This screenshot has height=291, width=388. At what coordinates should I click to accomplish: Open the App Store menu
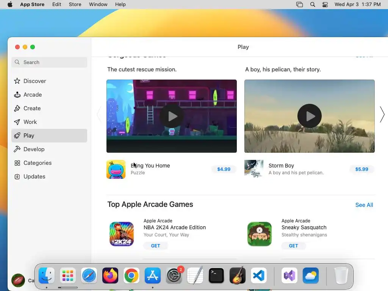[32, 5]
